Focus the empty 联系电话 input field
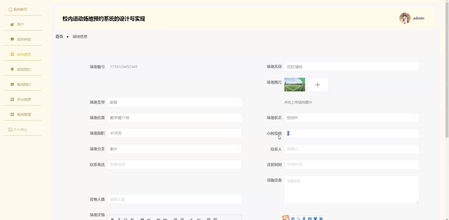Image resolution: width=449 pixels, height=220 pixels. [175, 164]
